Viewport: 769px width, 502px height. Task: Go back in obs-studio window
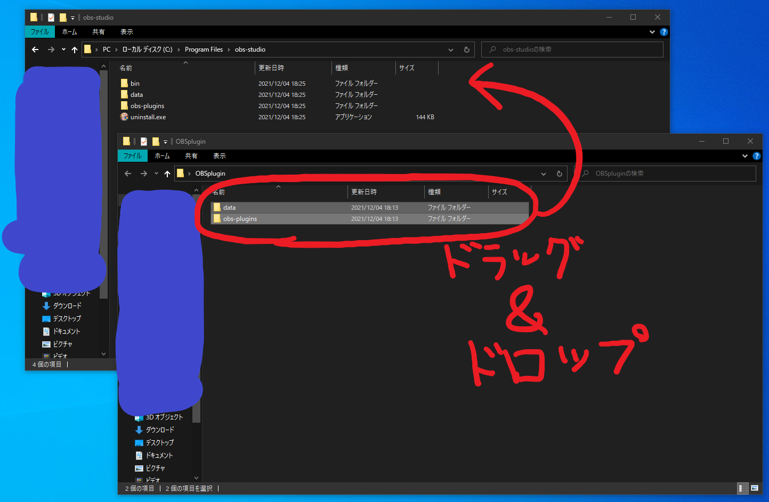coord(35,50)
